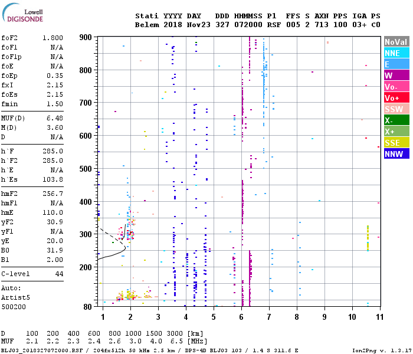The image size is (413, 354).
Task: Click the yE value 20.0
Action: 55,241
